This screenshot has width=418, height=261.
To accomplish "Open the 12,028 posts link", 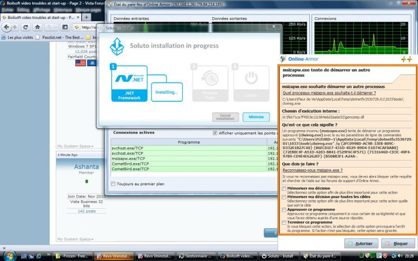I will coord(85,52).
